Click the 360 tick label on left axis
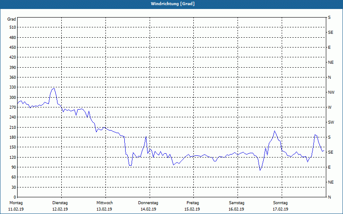This screenshot has width=343, height=214. pyautogui.click(x=12, y=77)
